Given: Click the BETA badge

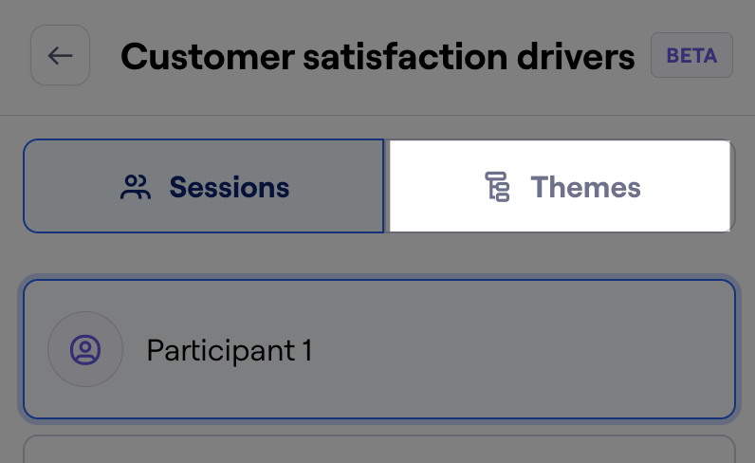Looking at the screenshot, I should [x=691, y=55].
